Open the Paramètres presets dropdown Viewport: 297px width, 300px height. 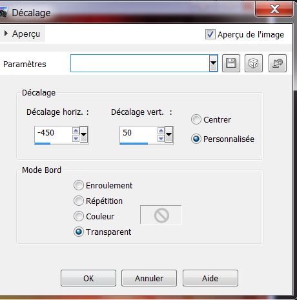(213, 63)
